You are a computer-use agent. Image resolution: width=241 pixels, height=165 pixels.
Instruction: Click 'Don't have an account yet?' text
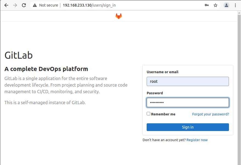tap(164, 140)
